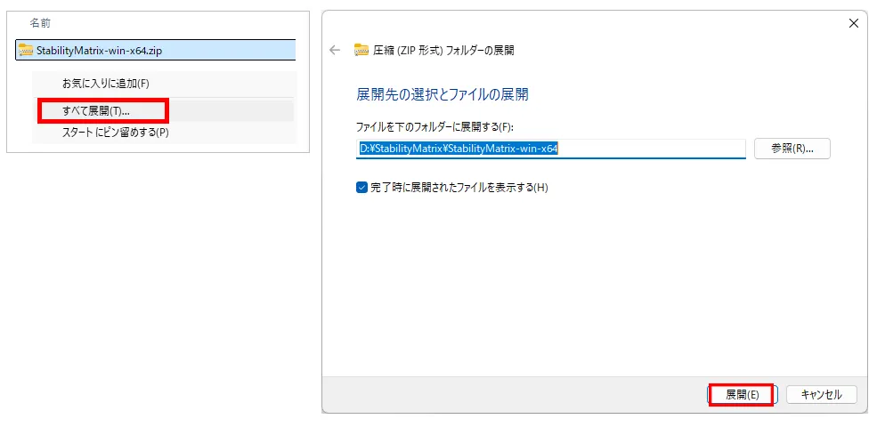Click the zip folder icon in dialog title
Screen dimensions: 877x427
click(x=361, y=51)
